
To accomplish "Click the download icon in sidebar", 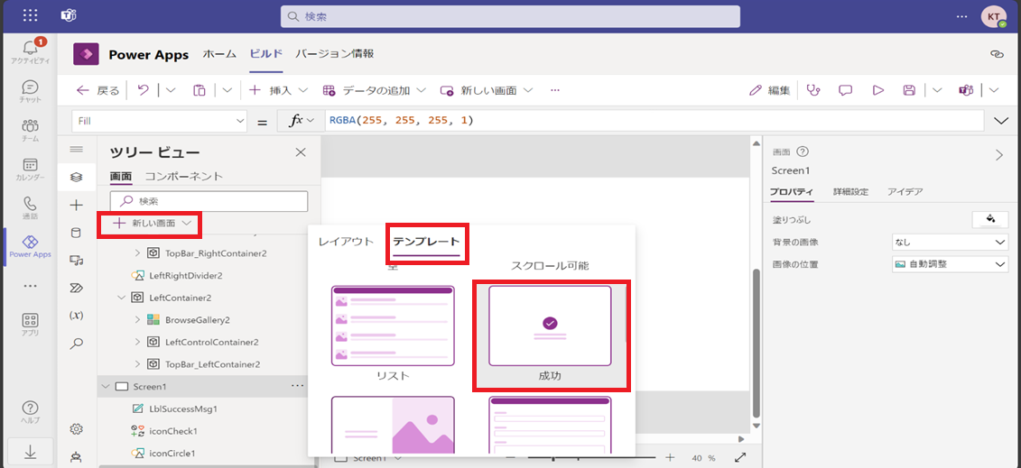I will point(30,453).
